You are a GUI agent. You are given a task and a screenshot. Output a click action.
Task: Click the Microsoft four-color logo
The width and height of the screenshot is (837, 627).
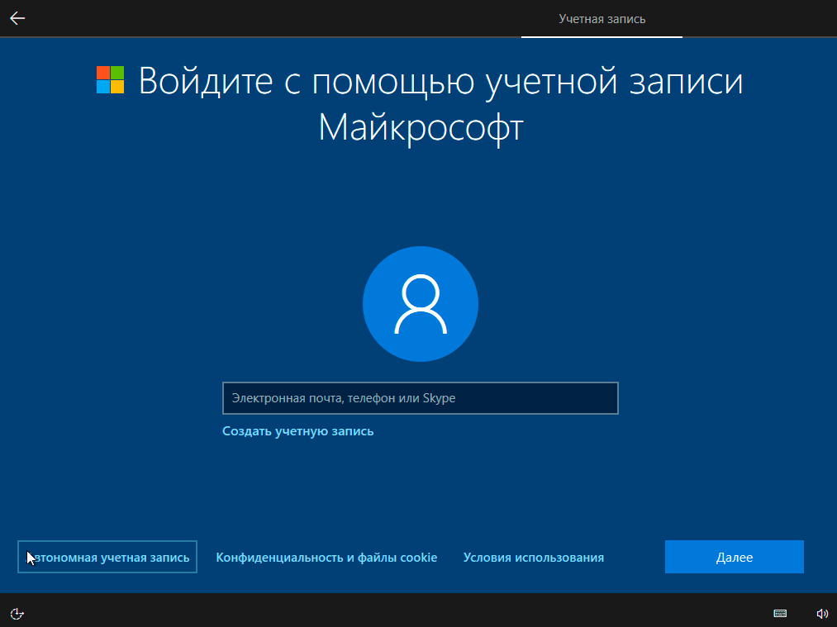(110, 80)
